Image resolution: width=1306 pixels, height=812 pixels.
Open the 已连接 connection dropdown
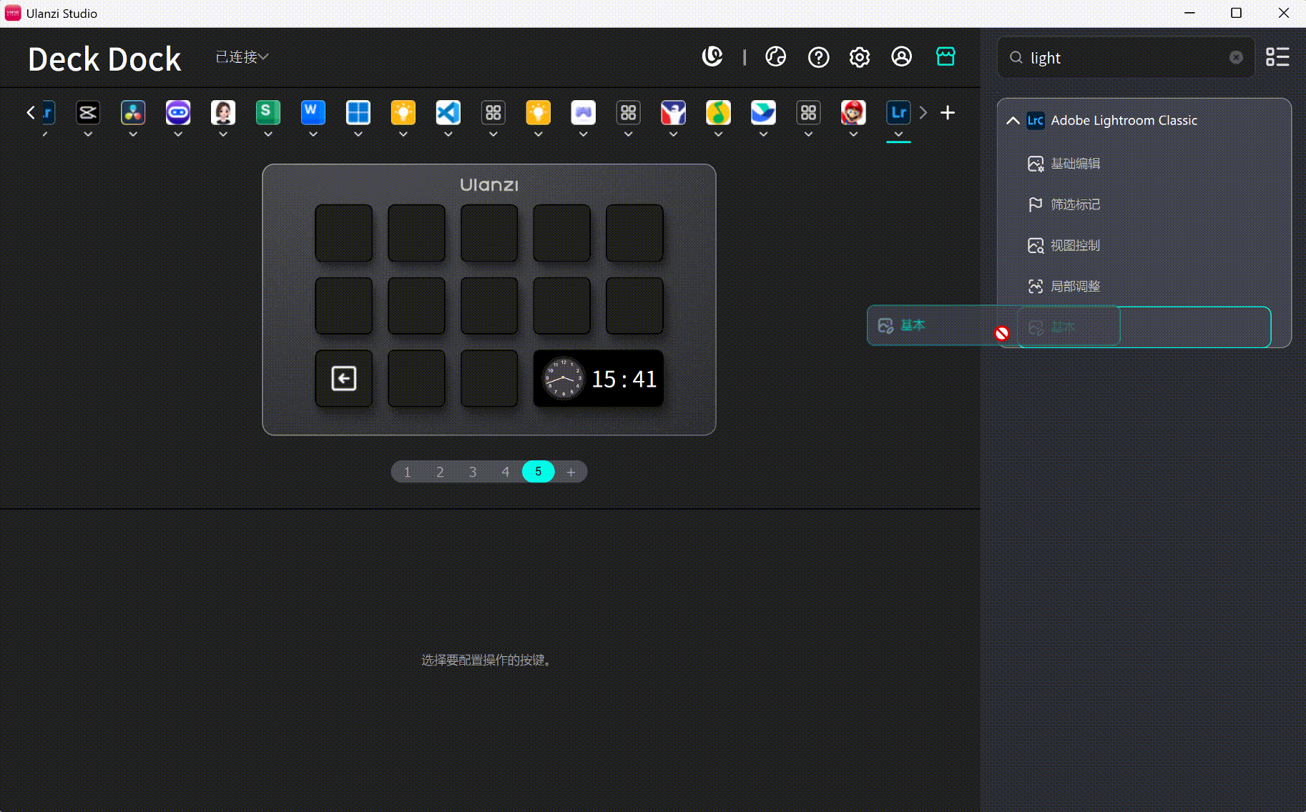tap(241, 56)
